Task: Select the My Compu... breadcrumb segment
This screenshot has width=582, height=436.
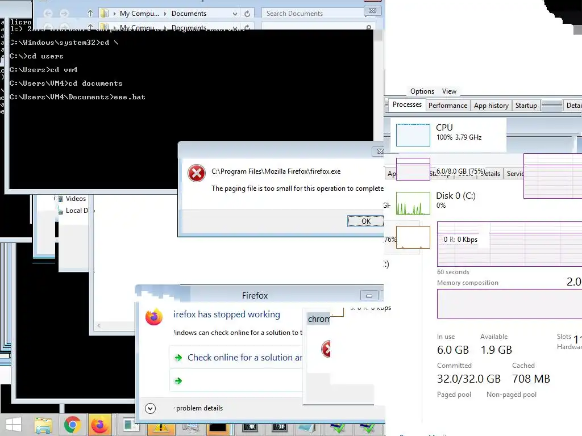Action: click(x=139, y=14)
